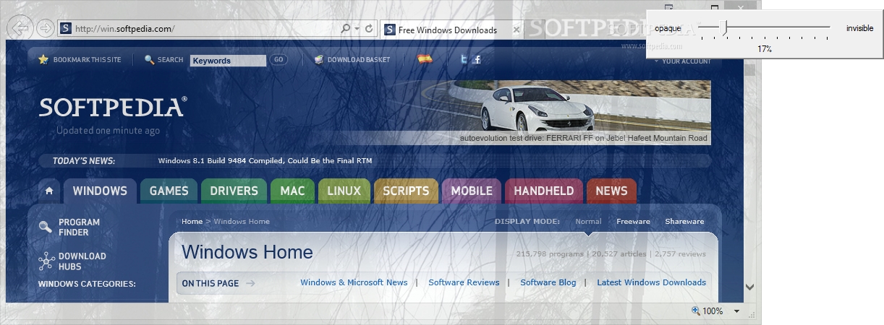Switch language via the Spanish flag icon
This screenshot has height=325, width=884.
(425, 58)
